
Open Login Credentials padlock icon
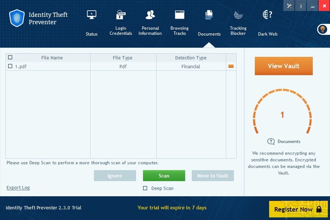pyautogui.click(x=121, y=15)
